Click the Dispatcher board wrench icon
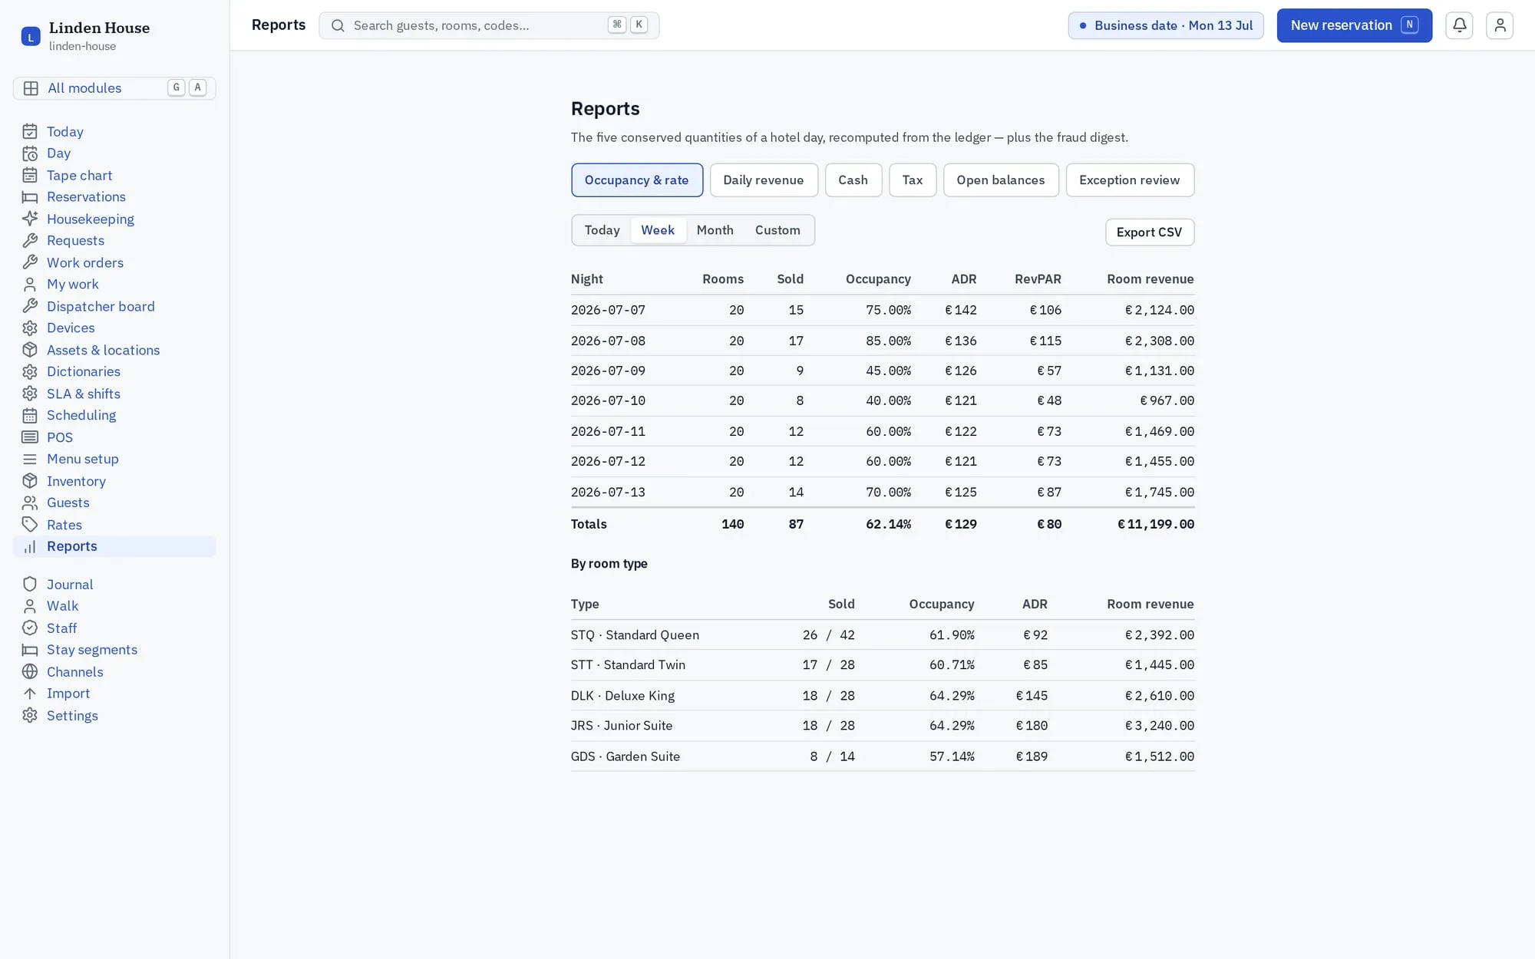The width and height of the screenshot is (1535, 959). click(30, 307)
